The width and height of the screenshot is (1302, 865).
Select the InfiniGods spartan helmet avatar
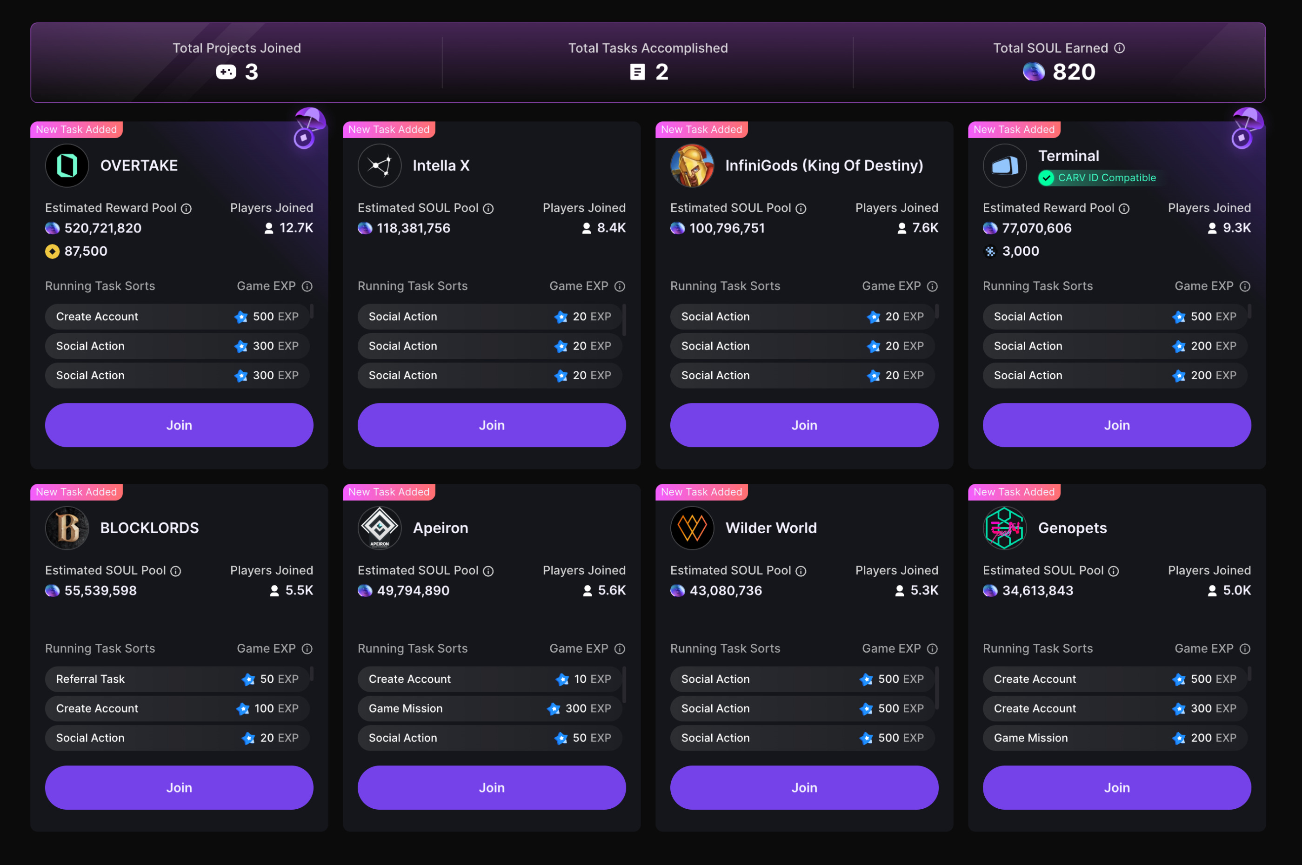(692, 165)
